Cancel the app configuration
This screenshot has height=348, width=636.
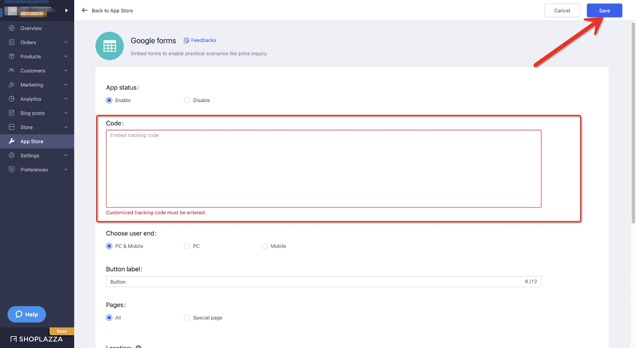(562, 10)
